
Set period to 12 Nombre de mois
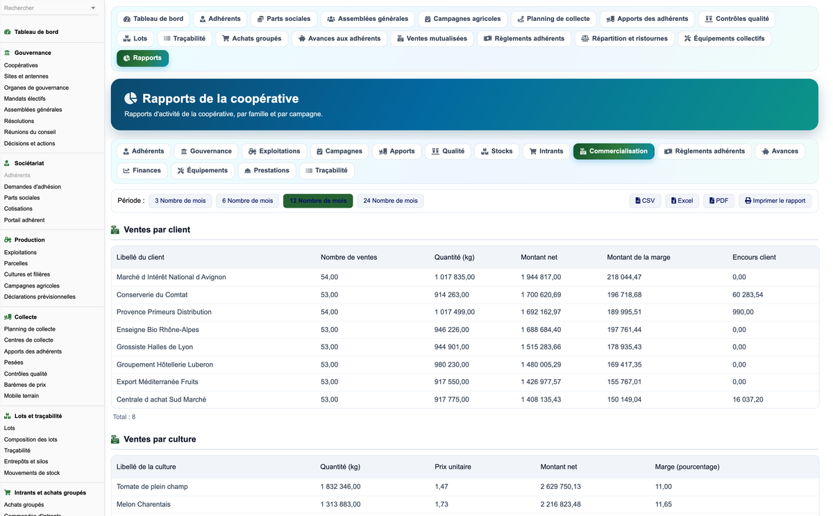tap(318, 201)
